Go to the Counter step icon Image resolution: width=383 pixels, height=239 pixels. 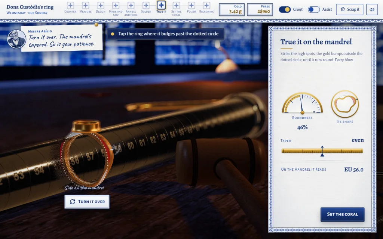tap(70, 5)
